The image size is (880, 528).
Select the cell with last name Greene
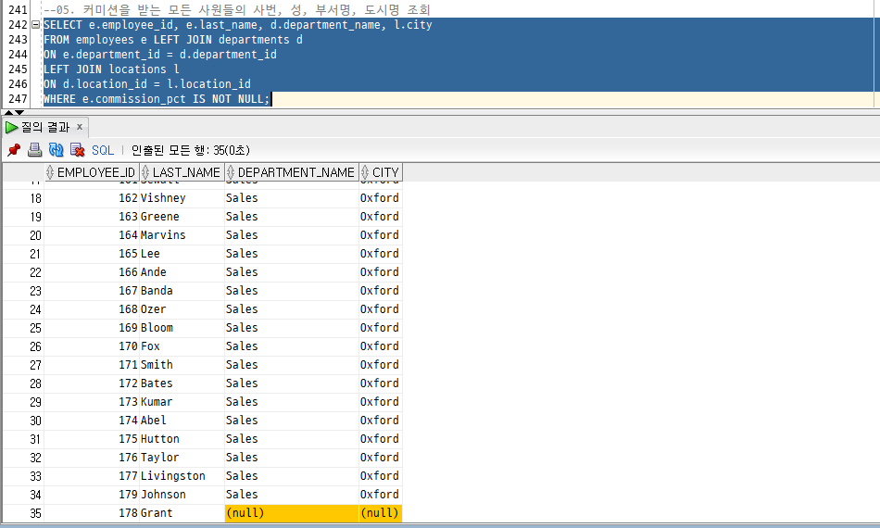pos(182,217)
